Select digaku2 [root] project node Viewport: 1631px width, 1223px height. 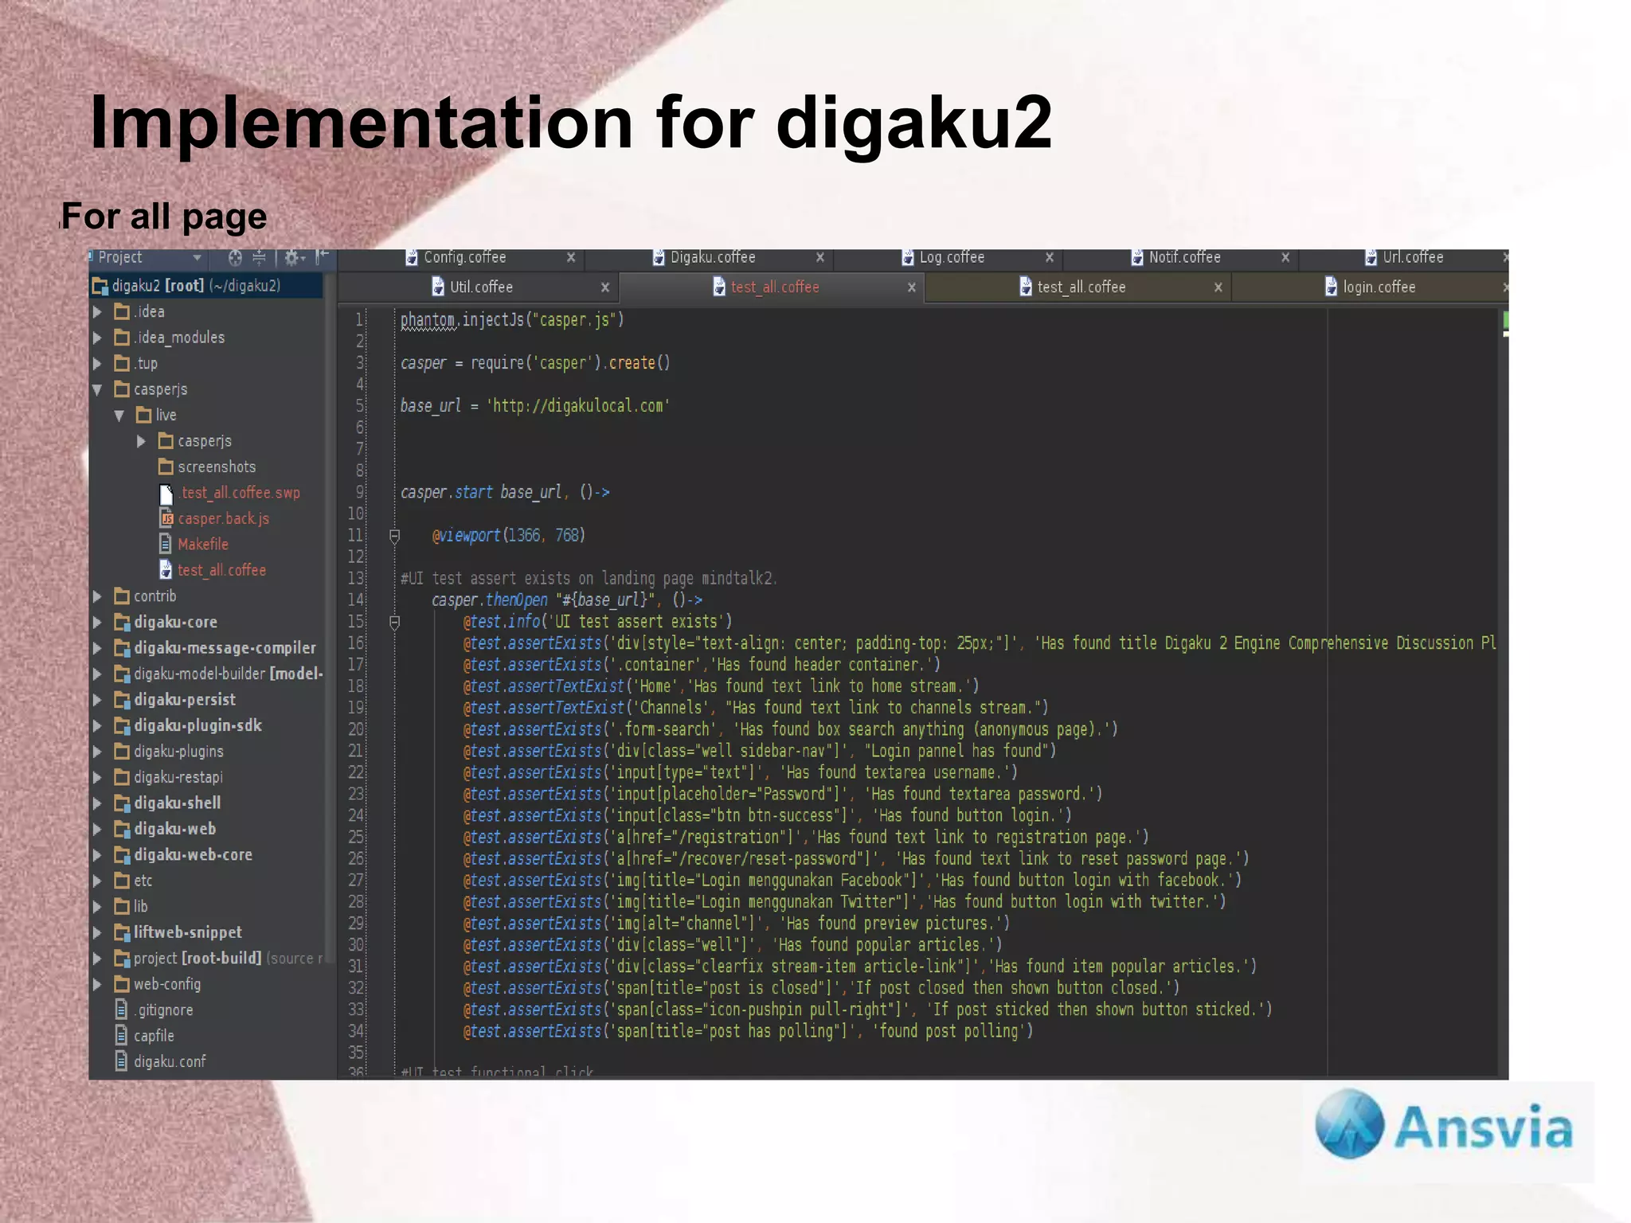[x=207, y=286]
